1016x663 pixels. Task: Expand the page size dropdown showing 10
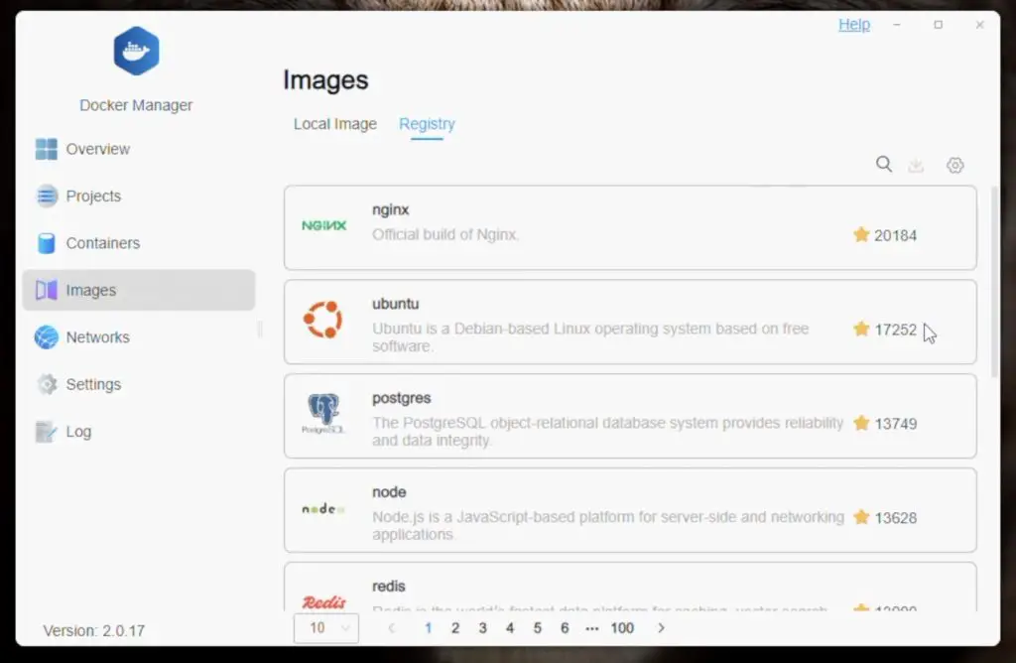click(x=325, y=627)
